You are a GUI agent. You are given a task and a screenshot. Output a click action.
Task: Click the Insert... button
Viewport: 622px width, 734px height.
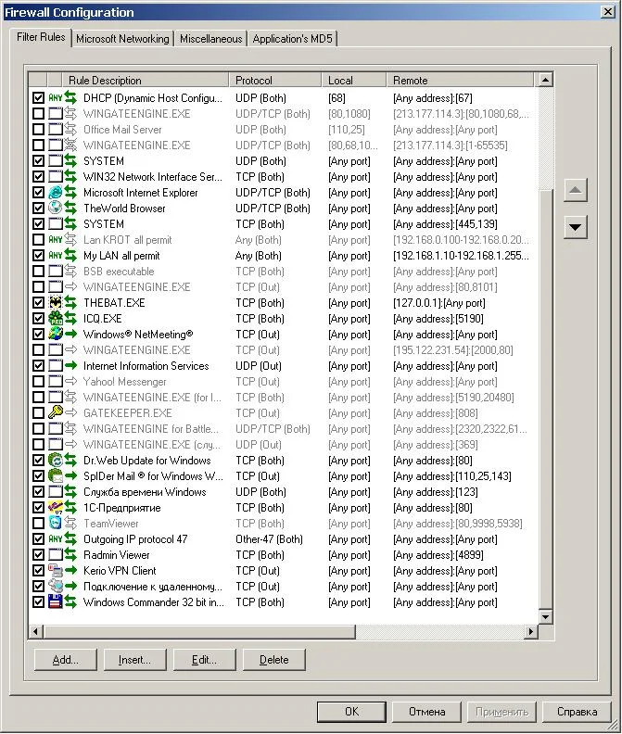pyautogui.click(x=135, y=660)
